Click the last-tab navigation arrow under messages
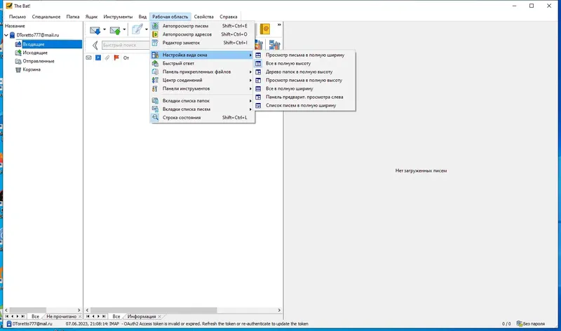Image resolution: width=561 pixels, height=331 pixels. click(x=104, y=317)
